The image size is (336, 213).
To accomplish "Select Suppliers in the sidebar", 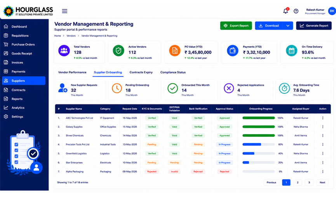I will click(24, 81).
